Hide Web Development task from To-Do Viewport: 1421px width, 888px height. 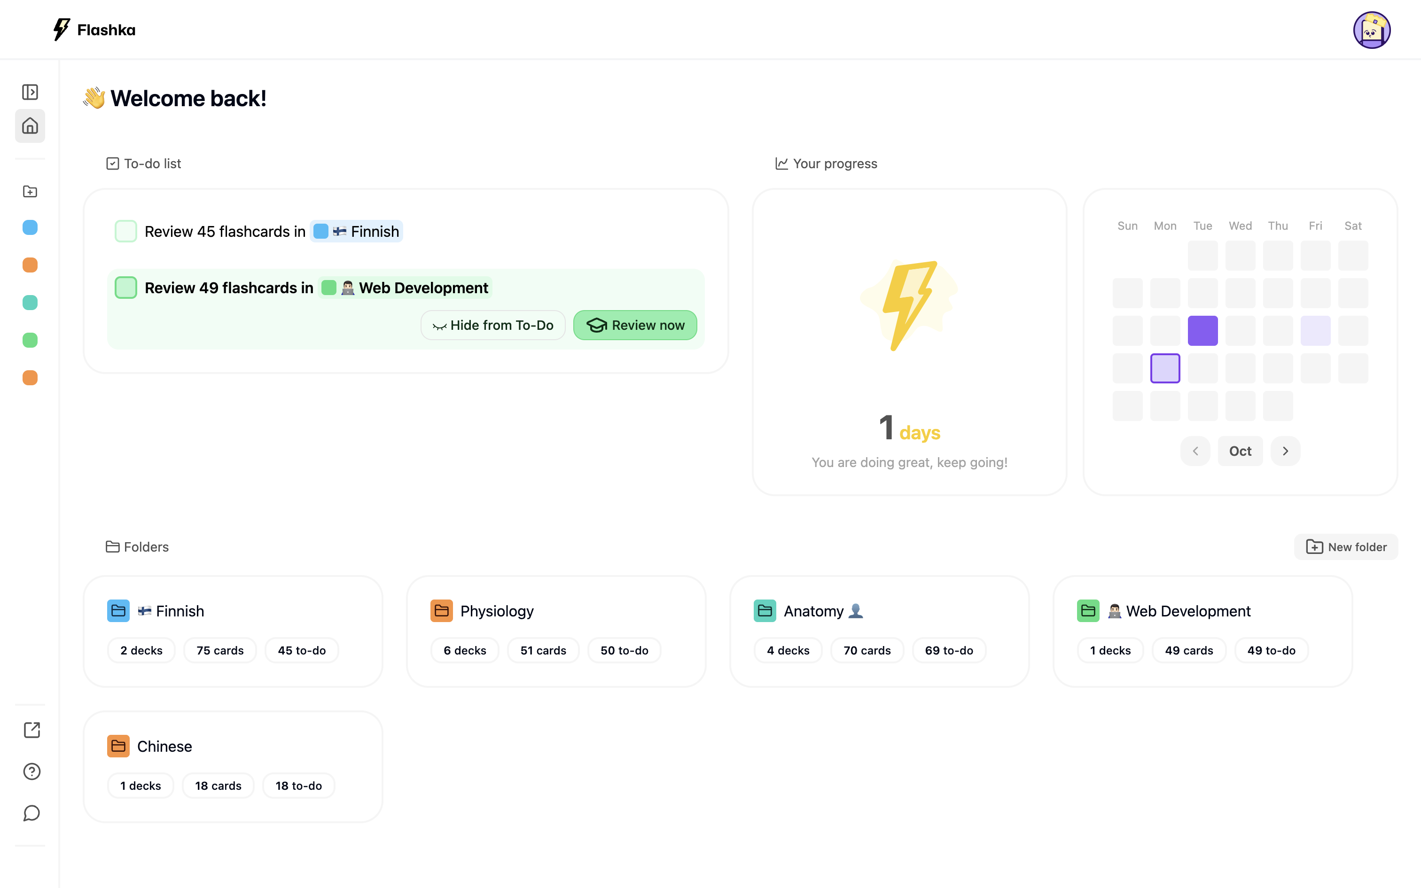pyautogui.click(x=492, y=325)
